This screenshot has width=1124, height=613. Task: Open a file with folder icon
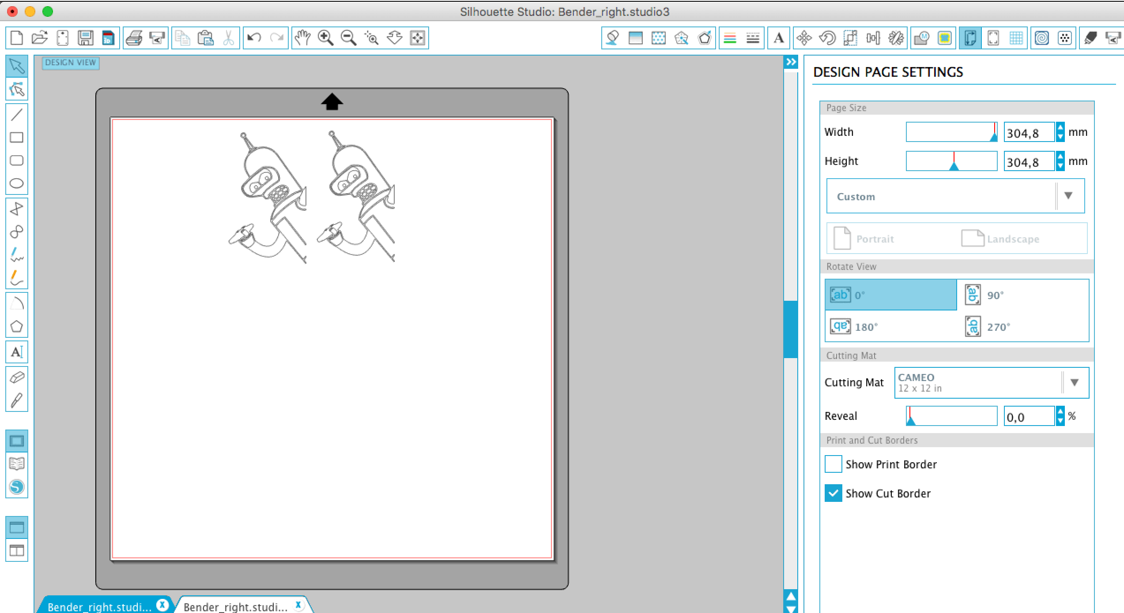pos(40,38)
